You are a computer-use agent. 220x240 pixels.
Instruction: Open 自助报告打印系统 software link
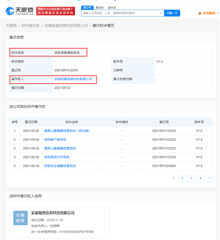(57, 157)
